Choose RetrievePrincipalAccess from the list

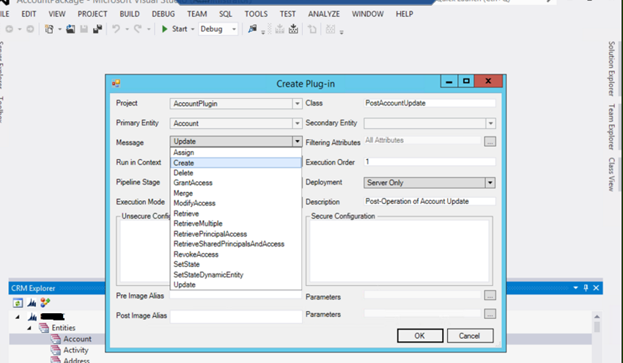[x=235, y=234]
